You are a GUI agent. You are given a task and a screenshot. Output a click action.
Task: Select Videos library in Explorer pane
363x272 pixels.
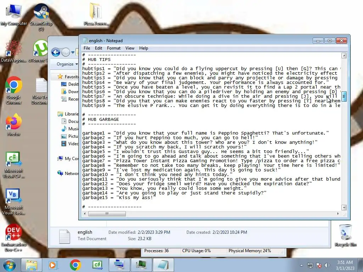[69, 144]
